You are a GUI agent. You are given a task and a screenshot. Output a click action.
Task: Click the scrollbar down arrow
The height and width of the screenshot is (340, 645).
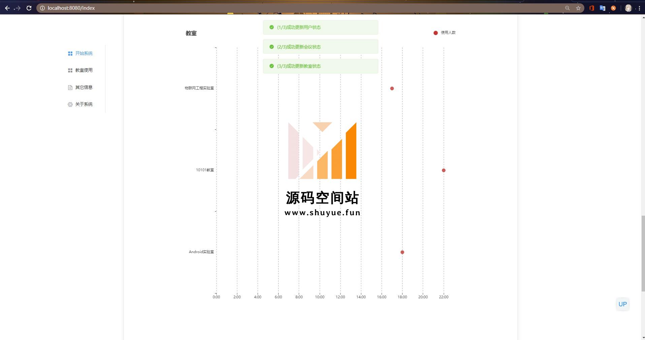point(643,337)
